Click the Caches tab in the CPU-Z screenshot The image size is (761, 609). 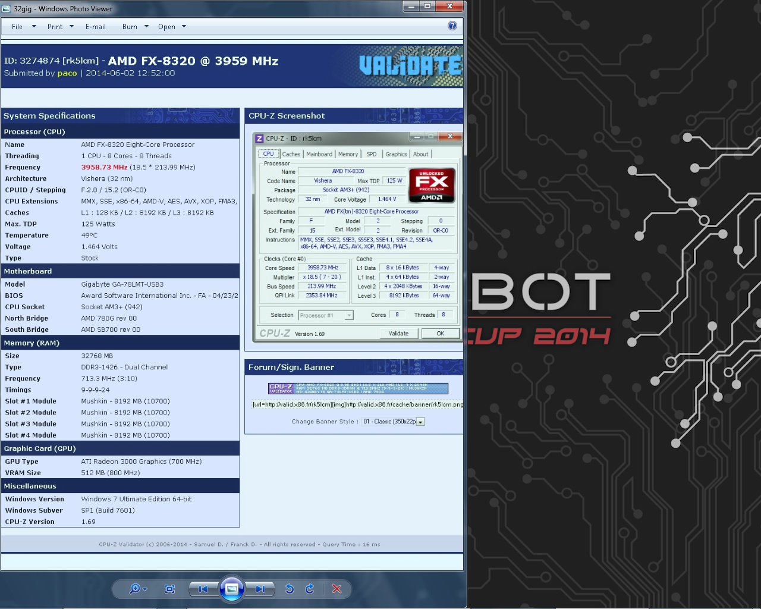(x=291, y=154)
